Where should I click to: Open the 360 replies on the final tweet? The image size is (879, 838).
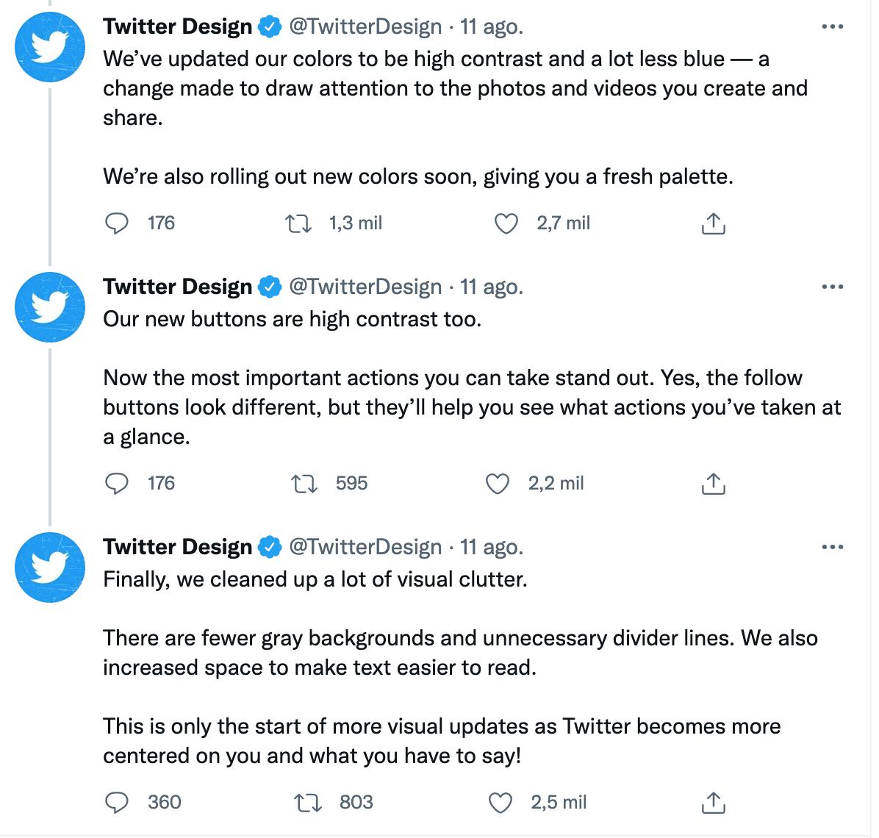point(163,802)
